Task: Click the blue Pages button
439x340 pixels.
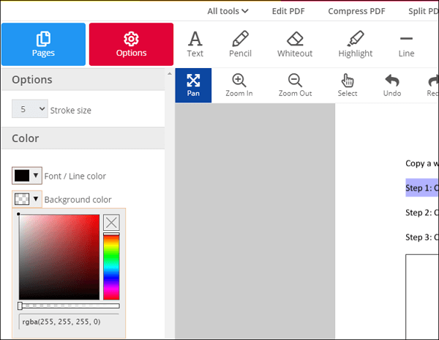Action: 43,44
